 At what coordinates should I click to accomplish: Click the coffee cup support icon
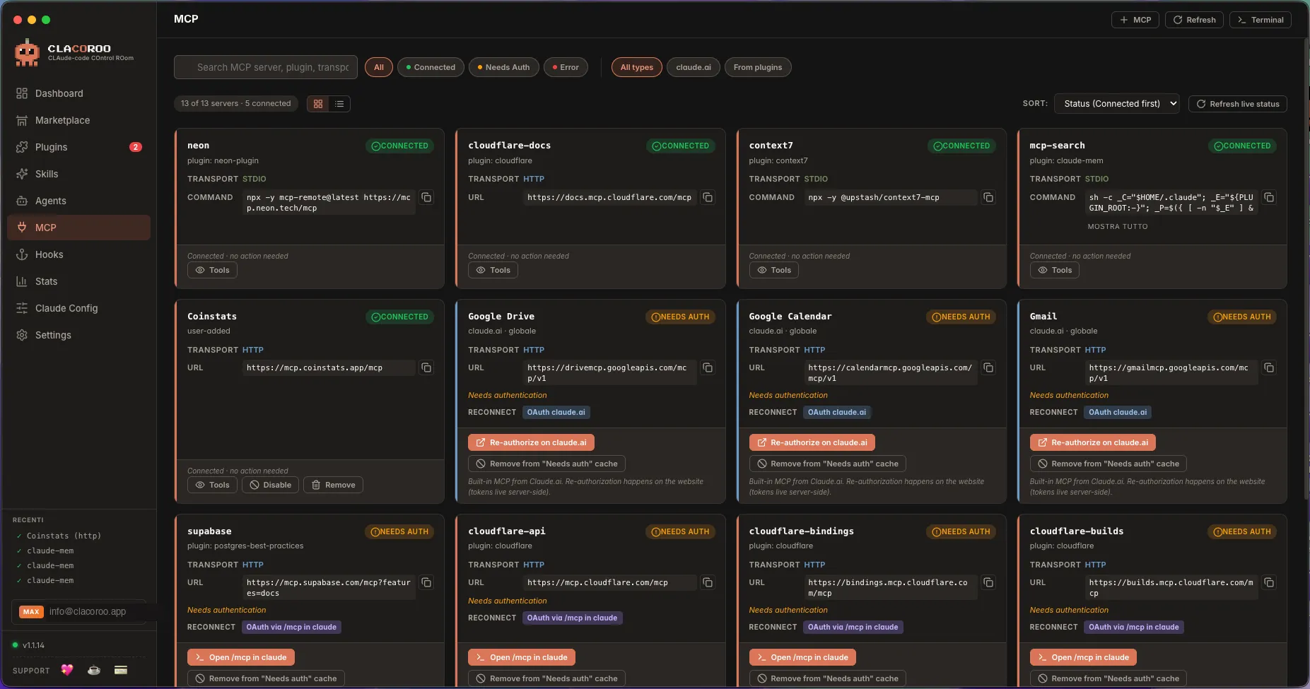coord(94,670)
